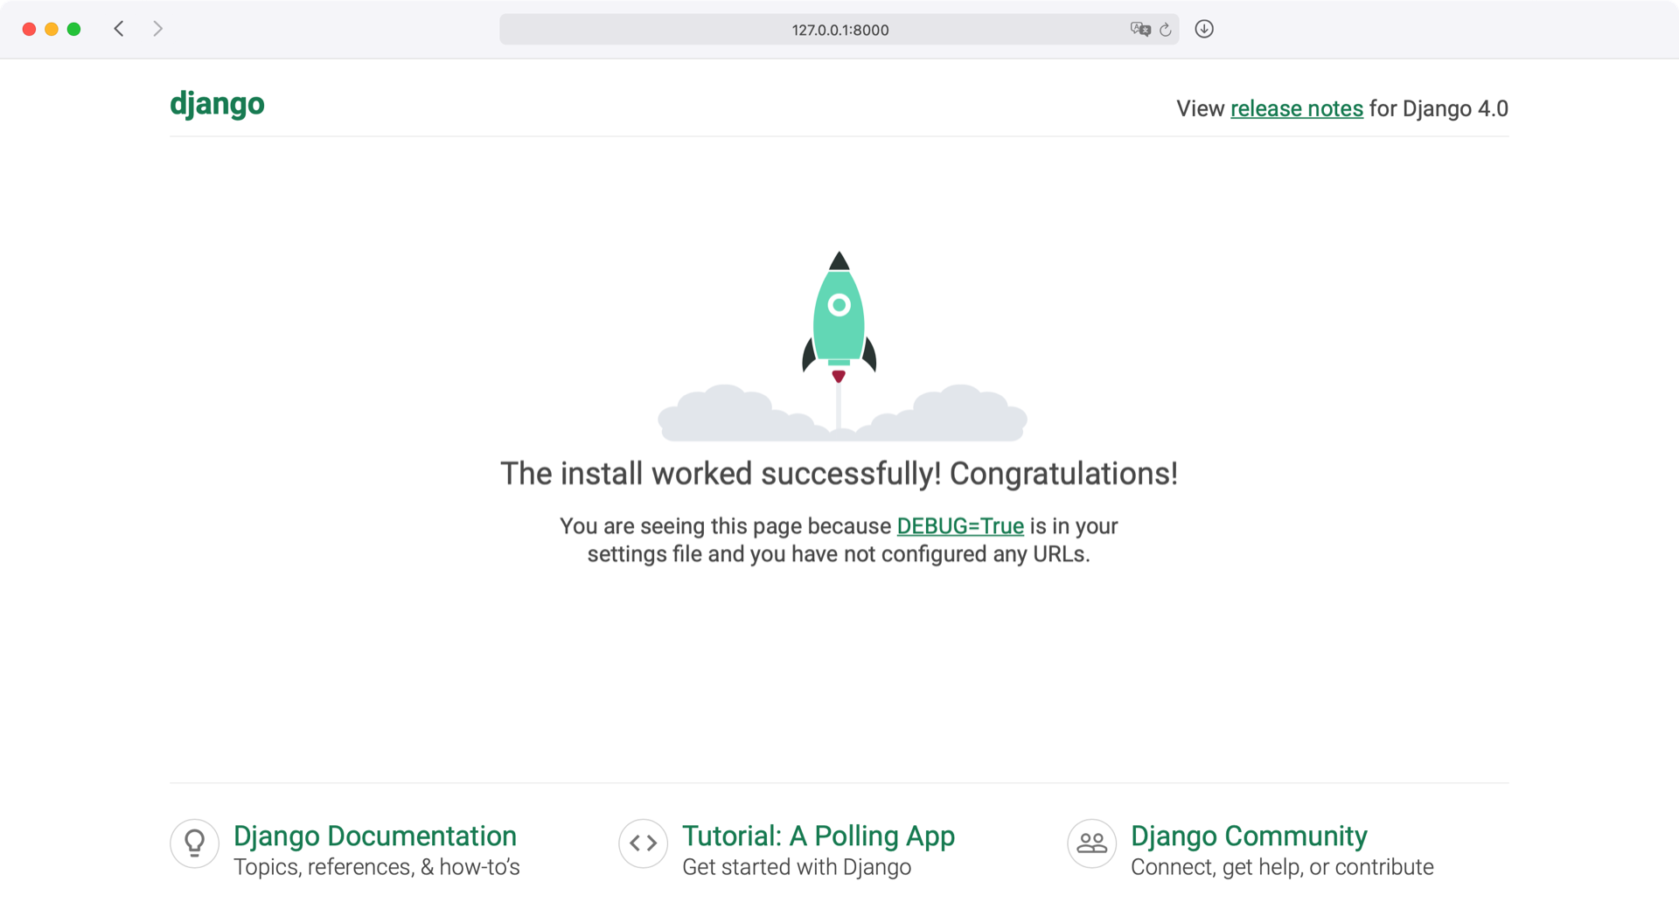Screen dimensions: 1679x916
Task: Open the DEBUG=True link
Action: 960,526
